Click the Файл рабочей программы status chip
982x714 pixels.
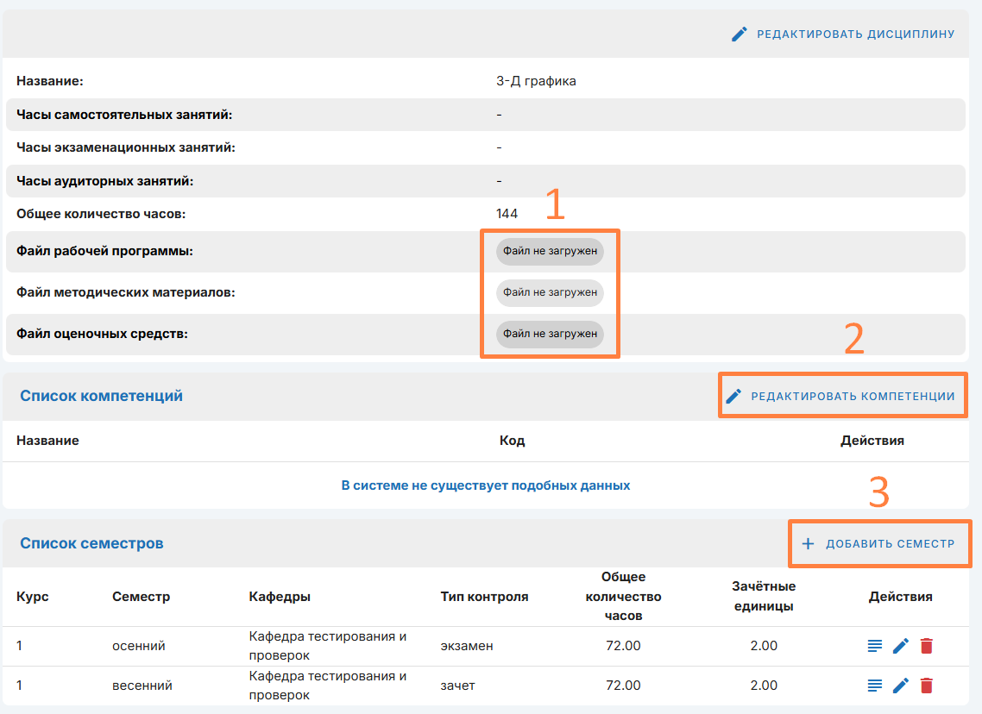click(550, 252)
